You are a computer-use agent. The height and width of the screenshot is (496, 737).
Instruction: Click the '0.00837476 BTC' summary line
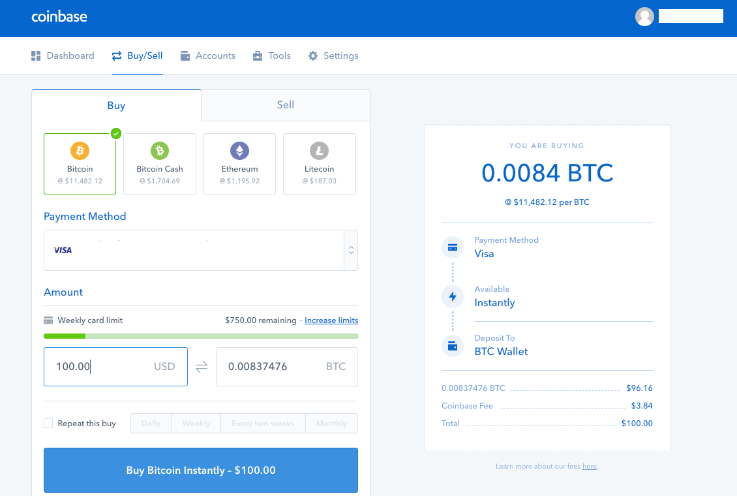547,388
